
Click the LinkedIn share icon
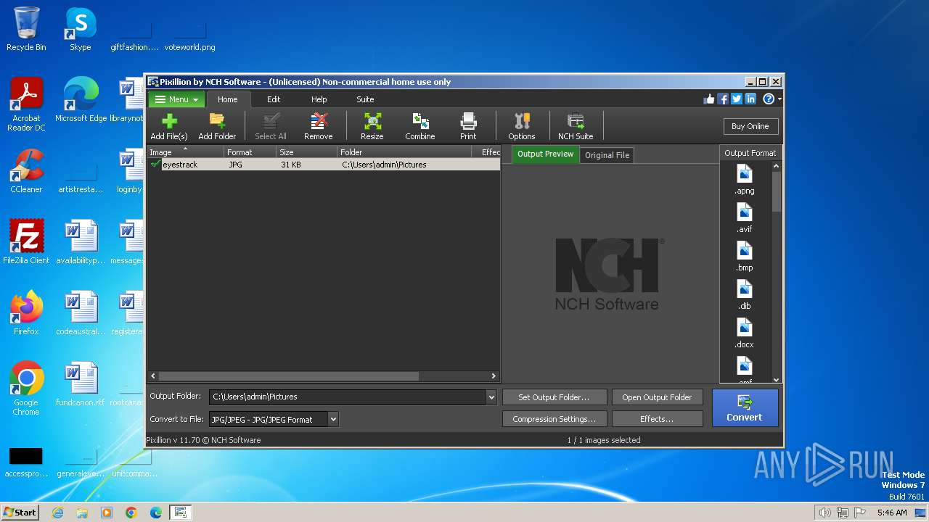click(750, 99)
